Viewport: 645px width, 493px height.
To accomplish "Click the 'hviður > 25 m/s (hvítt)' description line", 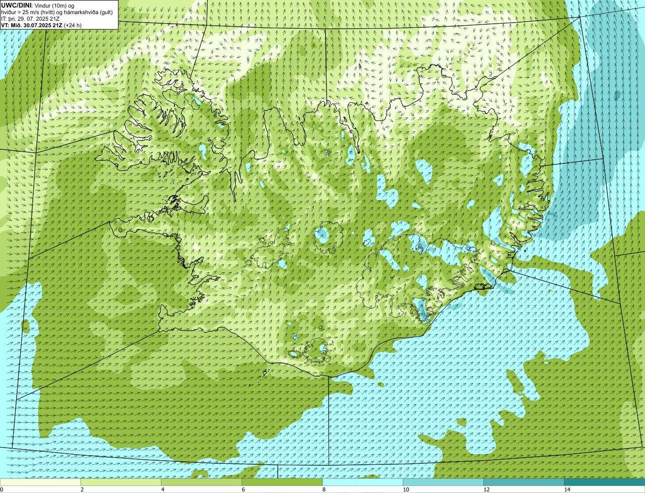I will [57, 12].
